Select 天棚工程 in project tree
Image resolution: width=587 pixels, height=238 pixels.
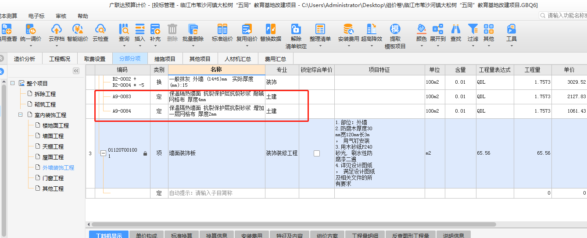pos(53,146)
